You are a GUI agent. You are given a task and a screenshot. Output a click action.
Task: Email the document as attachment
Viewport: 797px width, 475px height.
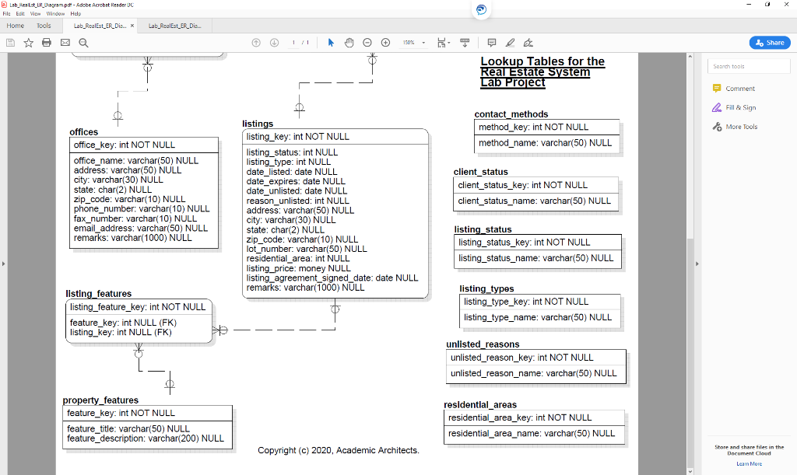[65, 43]
